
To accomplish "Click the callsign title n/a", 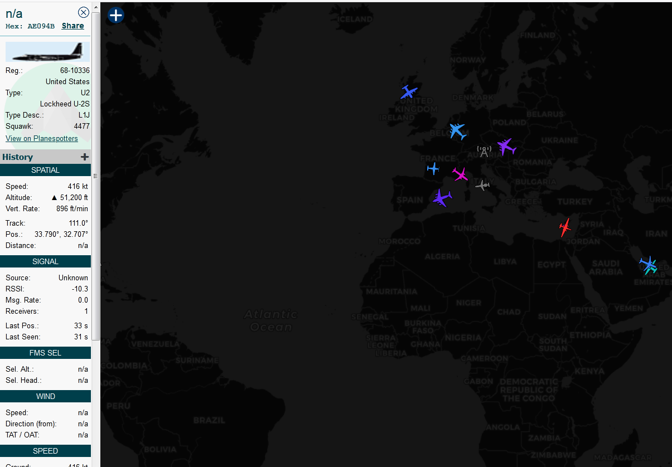I will click(x=14, y=13).
